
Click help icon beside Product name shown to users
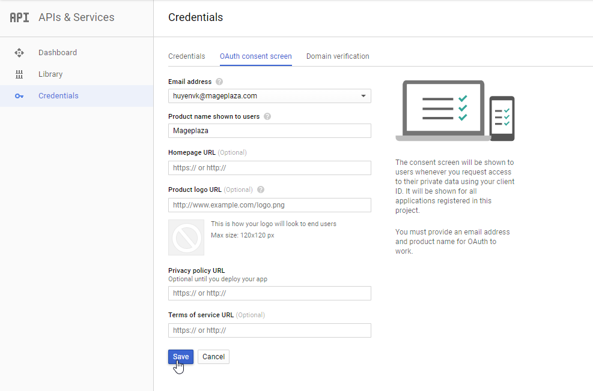click(x=267, y=116)
